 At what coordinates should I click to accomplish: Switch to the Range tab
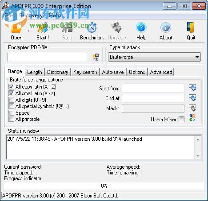[x=15, y=71]
